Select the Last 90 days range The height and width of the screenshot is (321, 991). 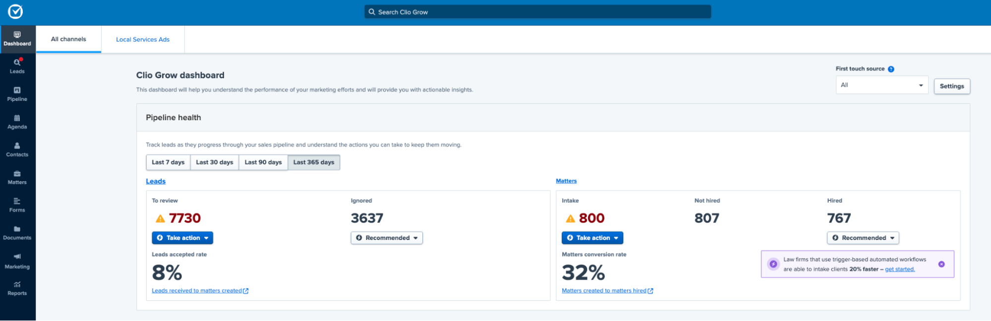click(263, 162)
